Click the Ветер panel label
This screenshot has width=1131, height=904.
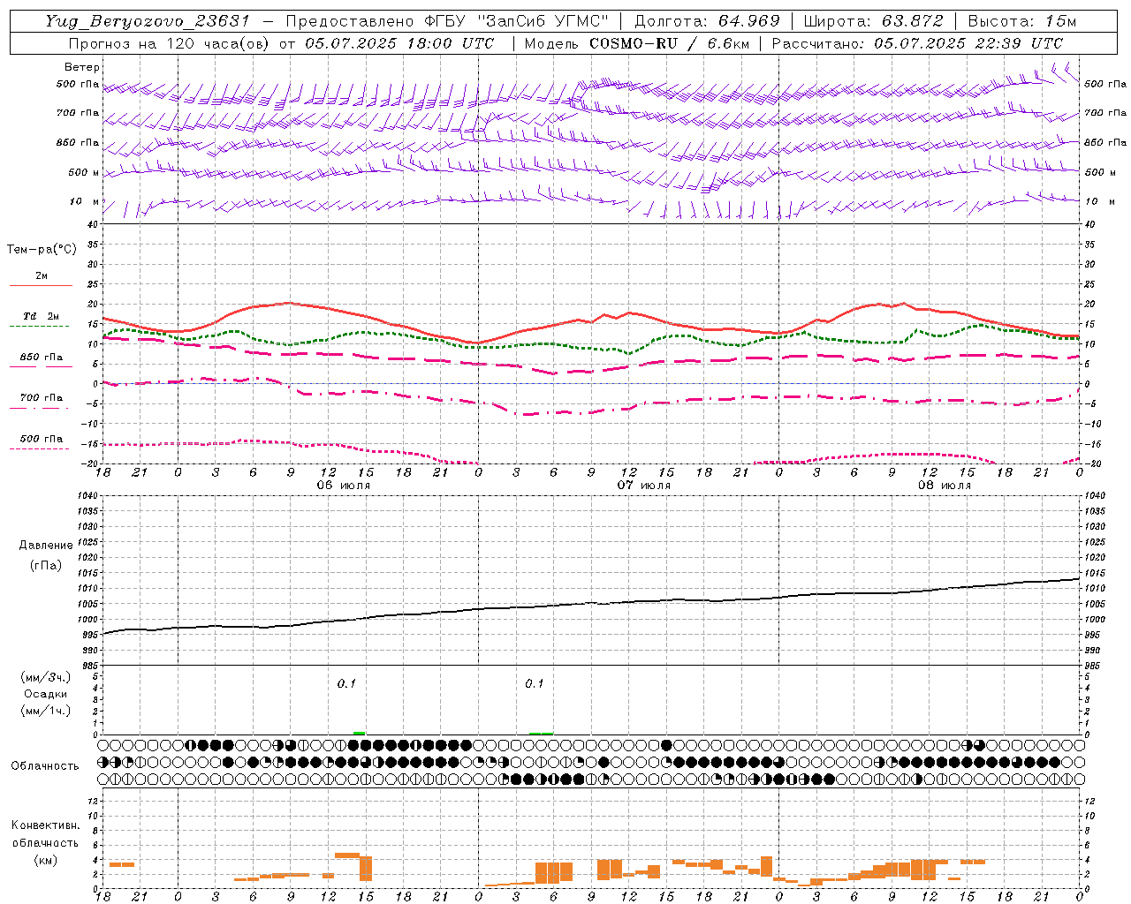click(x=82, y=67)
